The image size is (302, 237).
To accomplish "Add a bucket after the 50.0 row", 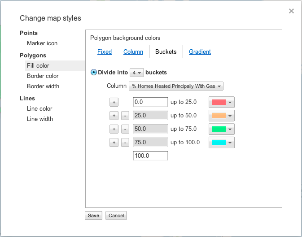I will [x=114, y=129].
